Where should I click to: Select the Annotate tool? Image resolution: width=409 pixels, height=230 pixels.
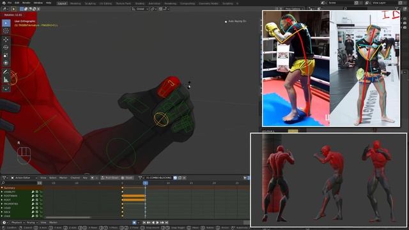click(6, 72)
